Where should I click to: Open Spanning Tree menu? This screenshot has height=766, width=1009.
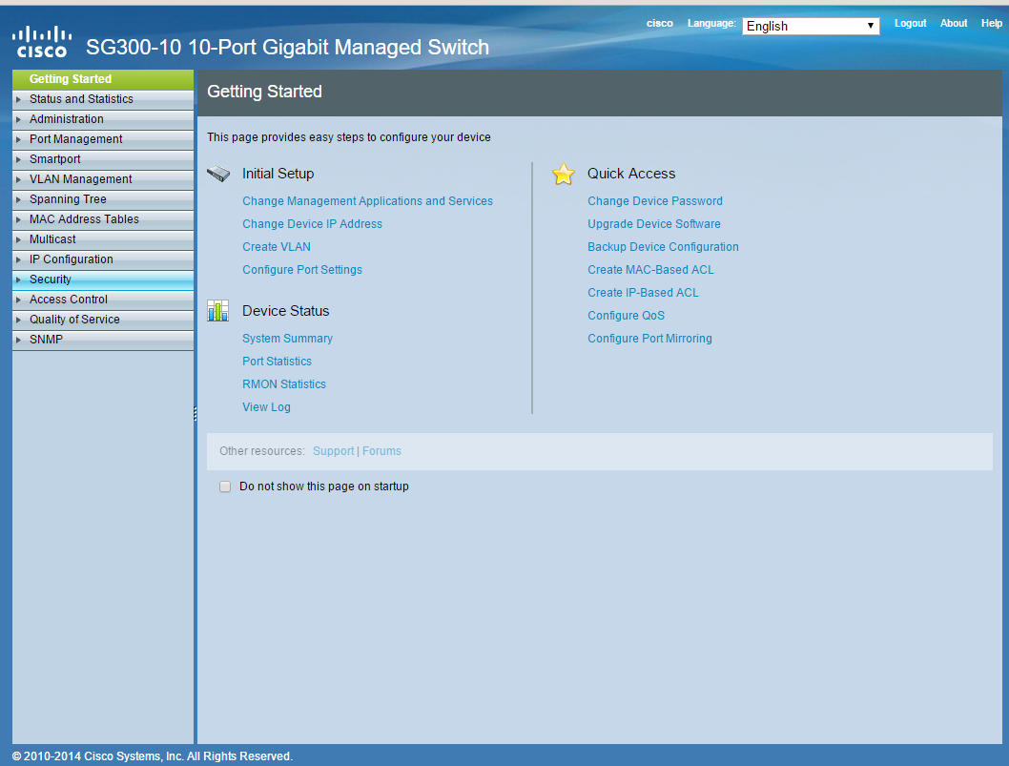click(103, 199)
